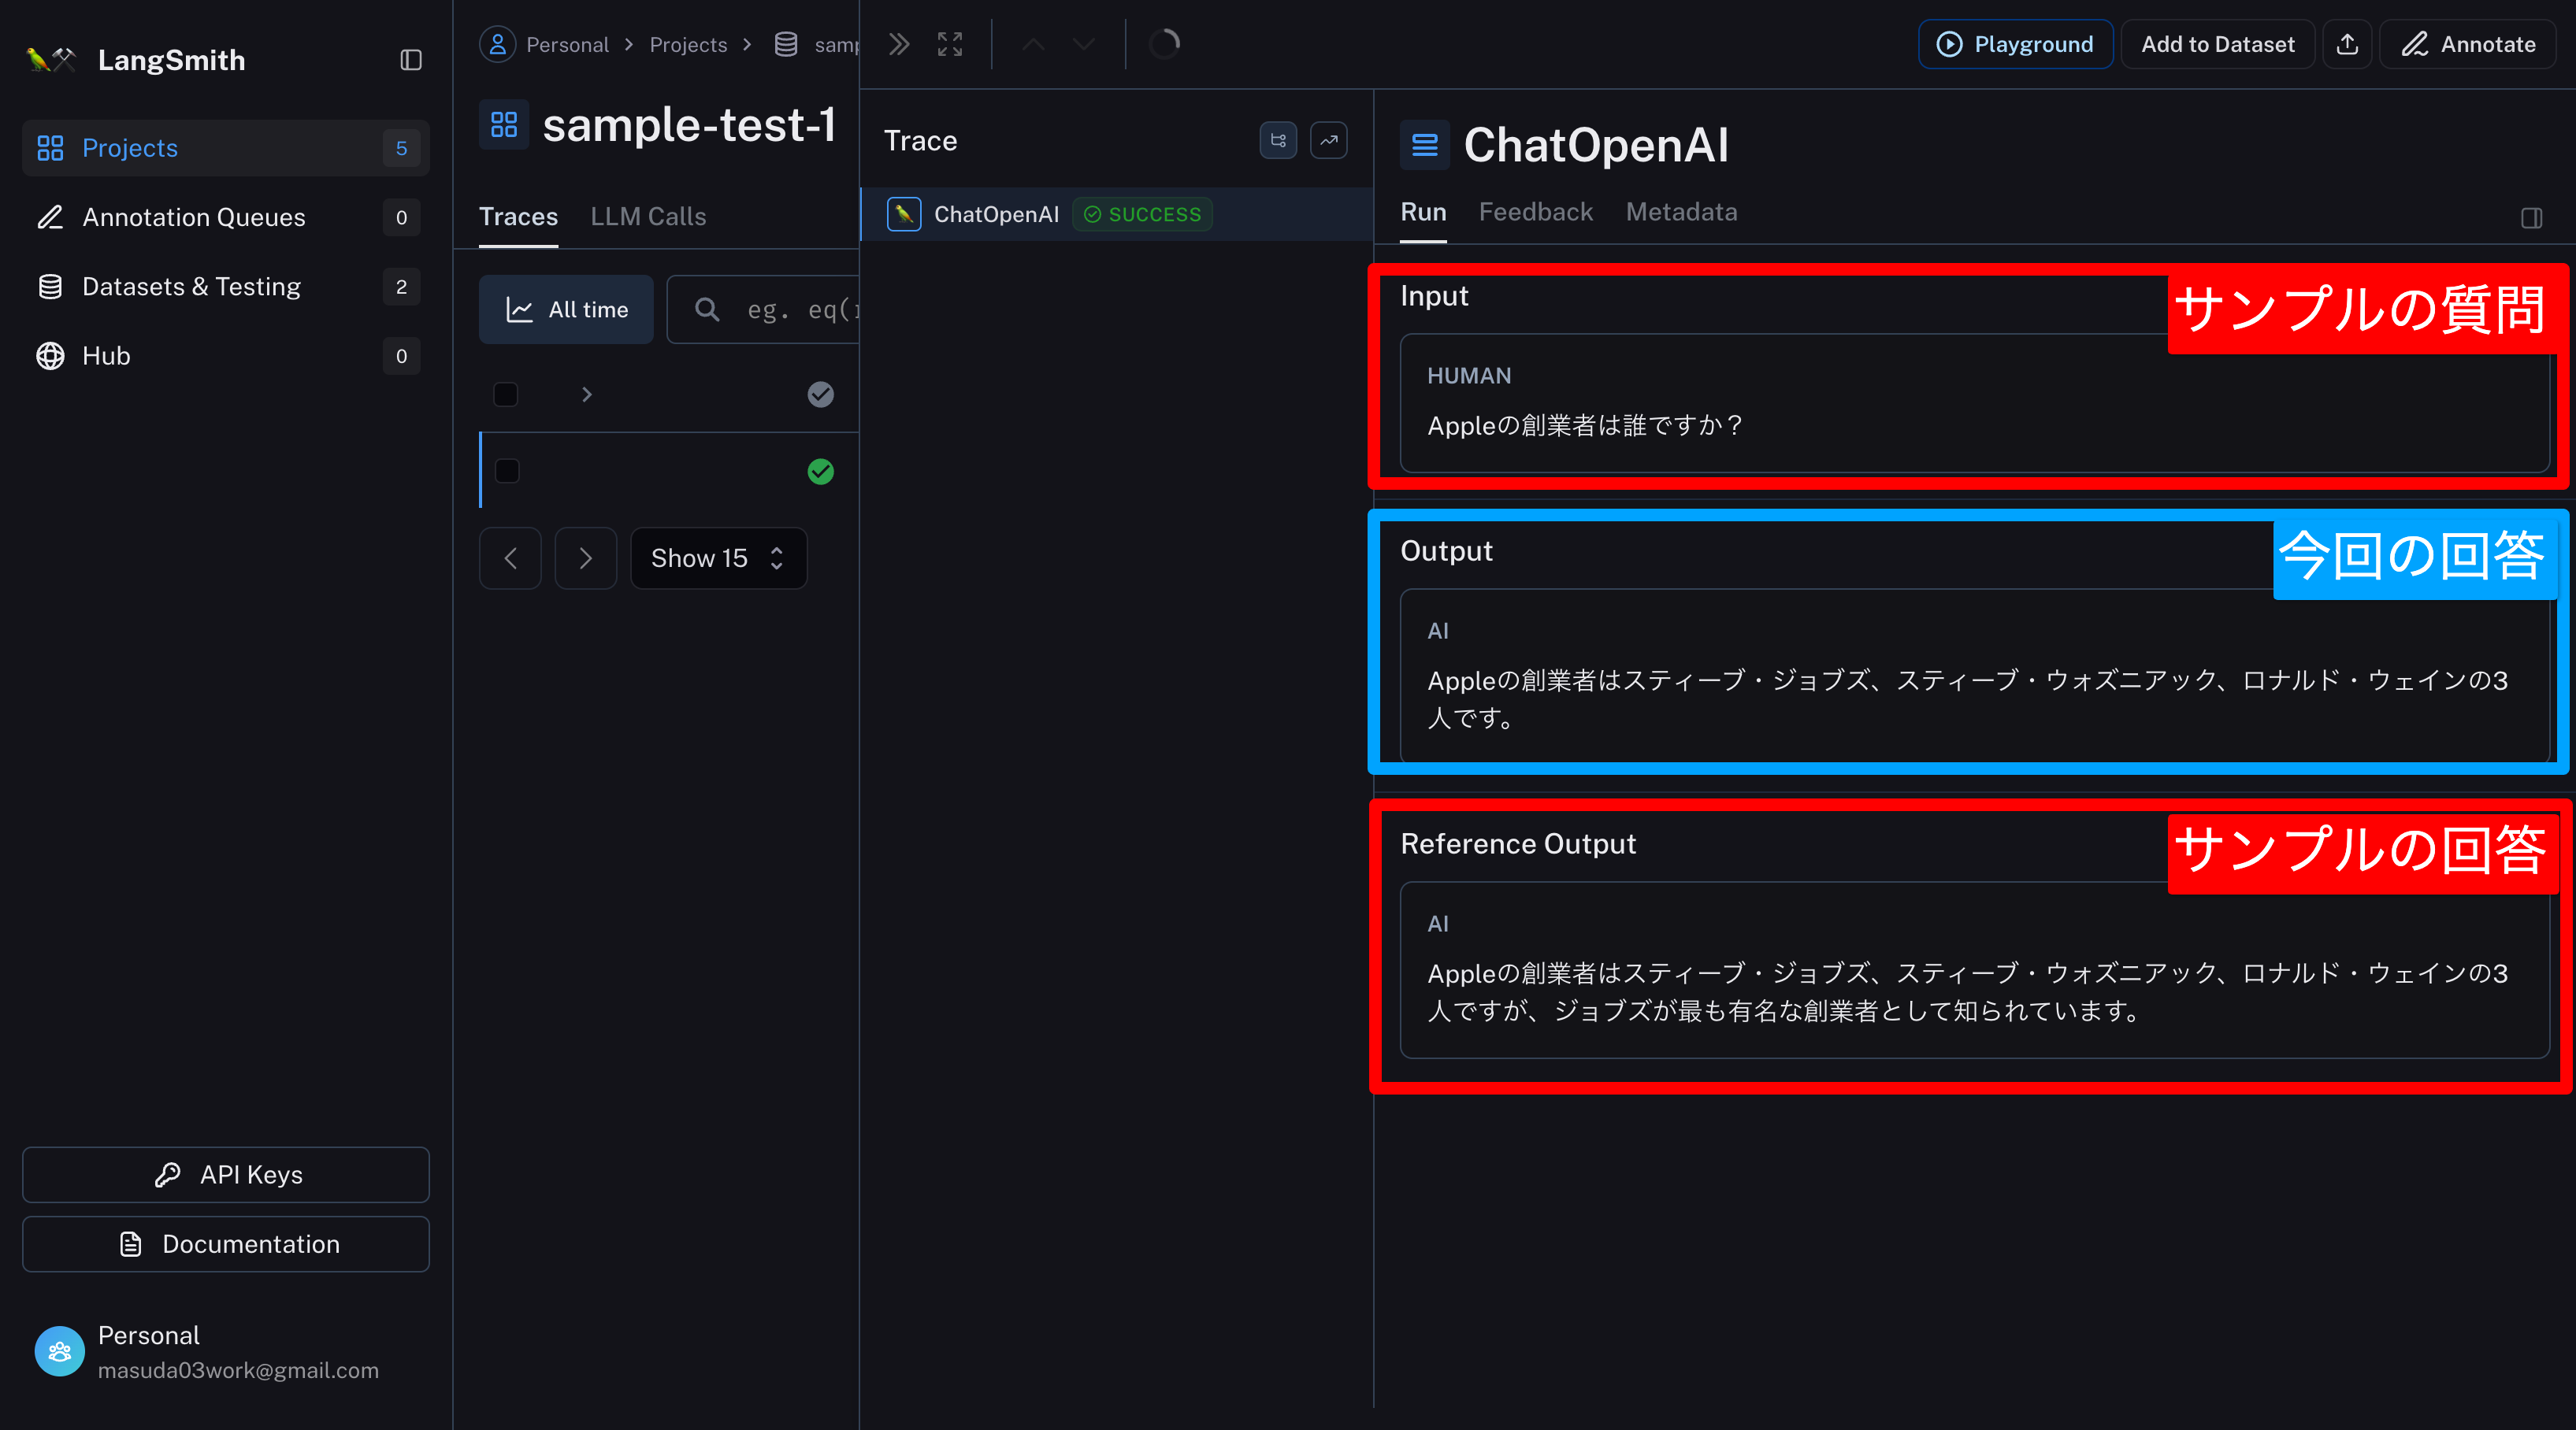Go to next page of traces
Image resolution: width=2576 pixels, height=1430 pixels.
tap(586, 558)
